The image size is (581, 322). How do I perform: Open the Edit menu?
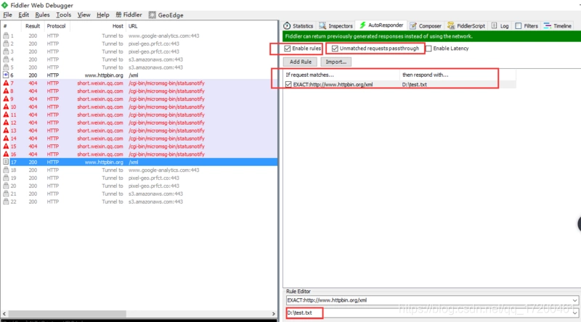pyautogui.click(x=23, y=15)
